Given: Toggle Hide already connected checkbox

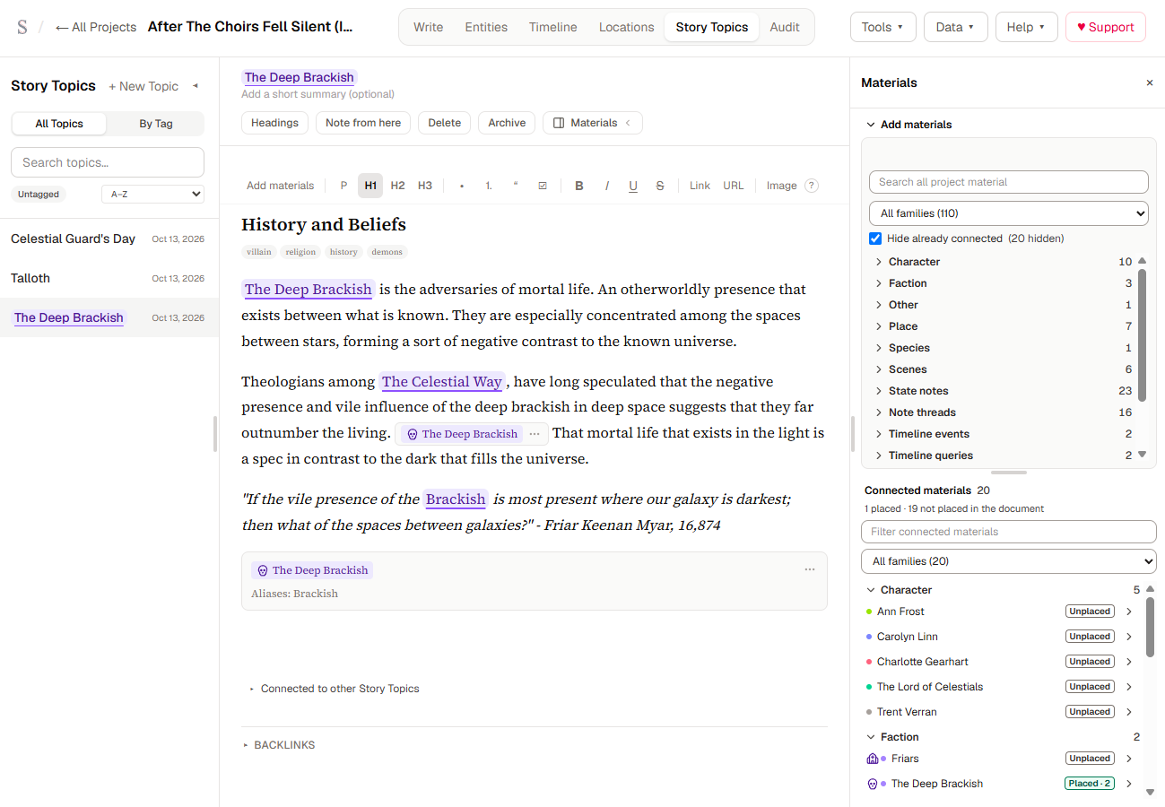Looking at the screenshot, I should coord(875,239).
